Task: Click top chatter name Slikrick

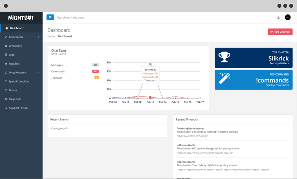Action: tap(278, 58)
